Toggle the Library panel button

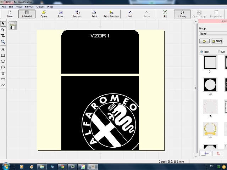[x=182, y=14]
